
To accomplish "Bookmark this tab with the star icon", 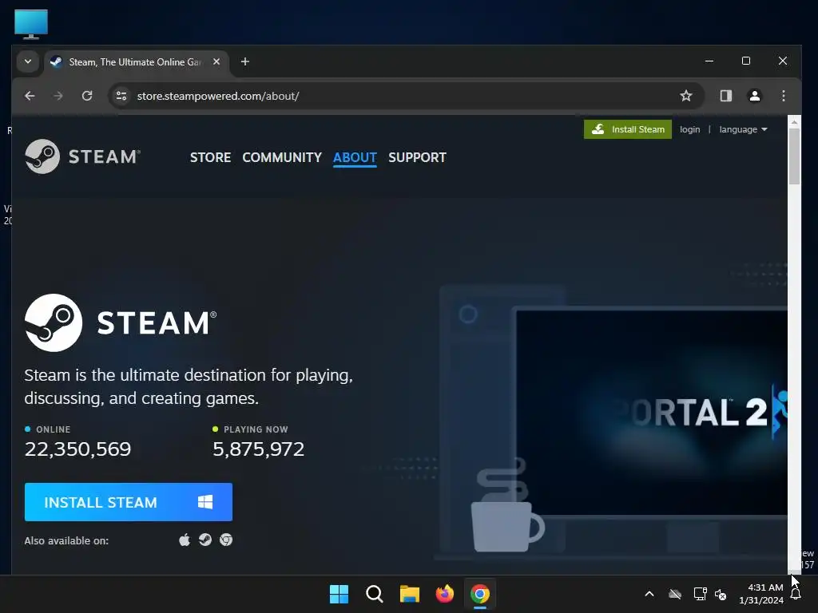I will coord(686,96).
